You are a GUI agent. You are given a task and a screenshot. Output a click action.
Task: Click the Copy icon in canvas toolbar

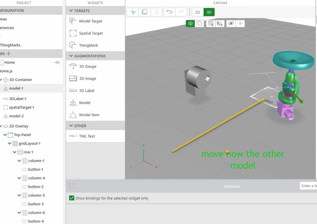pyautogui.click(x=145, y=12)
